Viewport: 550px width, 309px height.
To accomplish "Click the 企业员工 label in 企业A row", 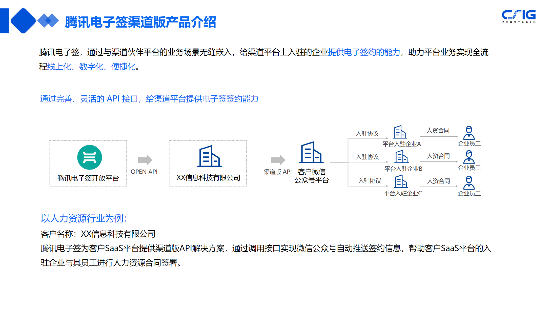I will [469, 143].
